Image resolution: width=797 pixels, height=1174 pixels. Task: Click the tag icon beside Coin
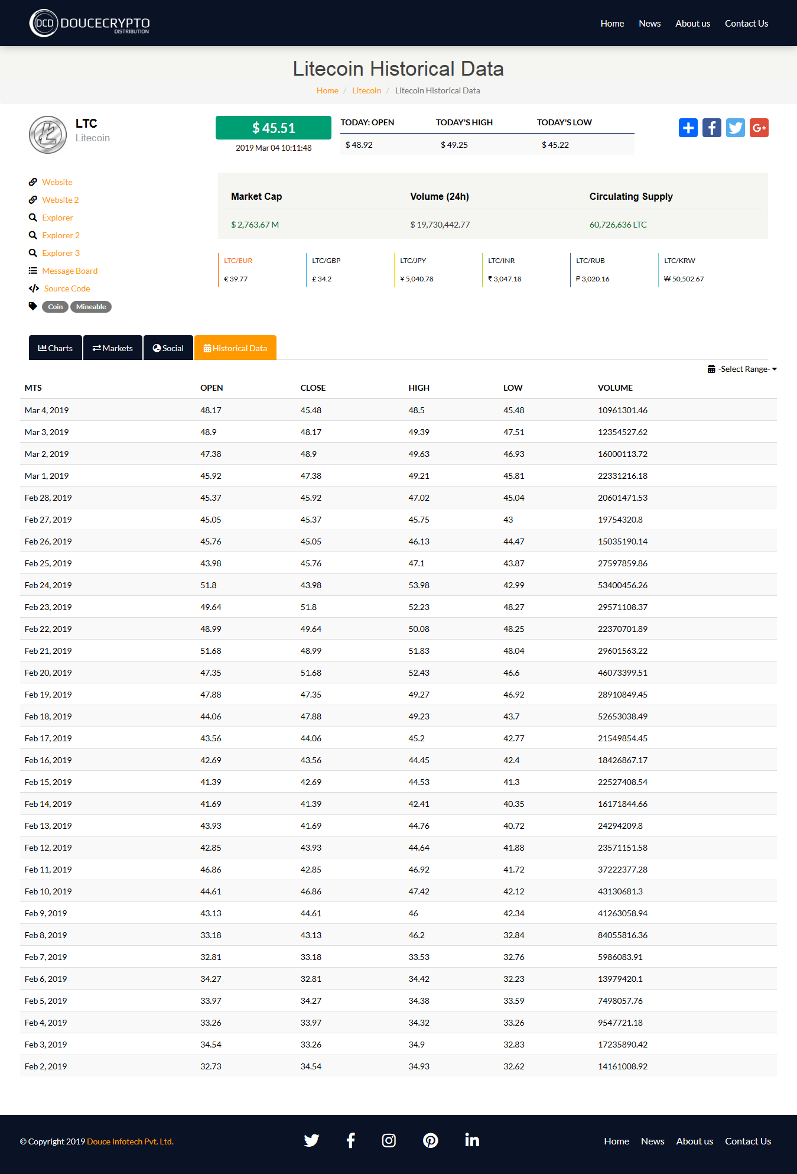33,306
